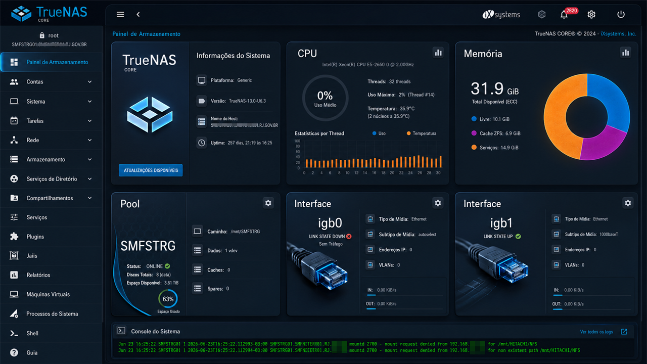Expand the Armazenamento menu chevron
Image resolution: width=647 pixels, height=364 pixels.
click(90, 159)
